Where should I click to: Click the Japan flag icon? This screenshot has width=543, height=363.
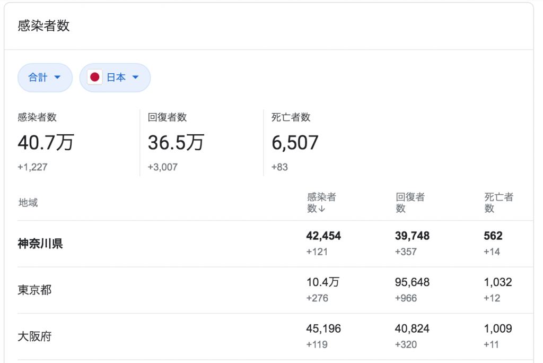(94, 77)
